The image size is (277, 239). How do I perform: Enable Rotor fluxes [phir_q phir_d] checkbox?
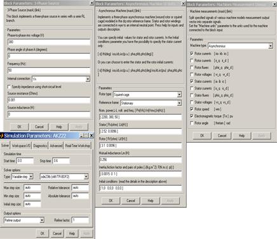pos(192,68)
